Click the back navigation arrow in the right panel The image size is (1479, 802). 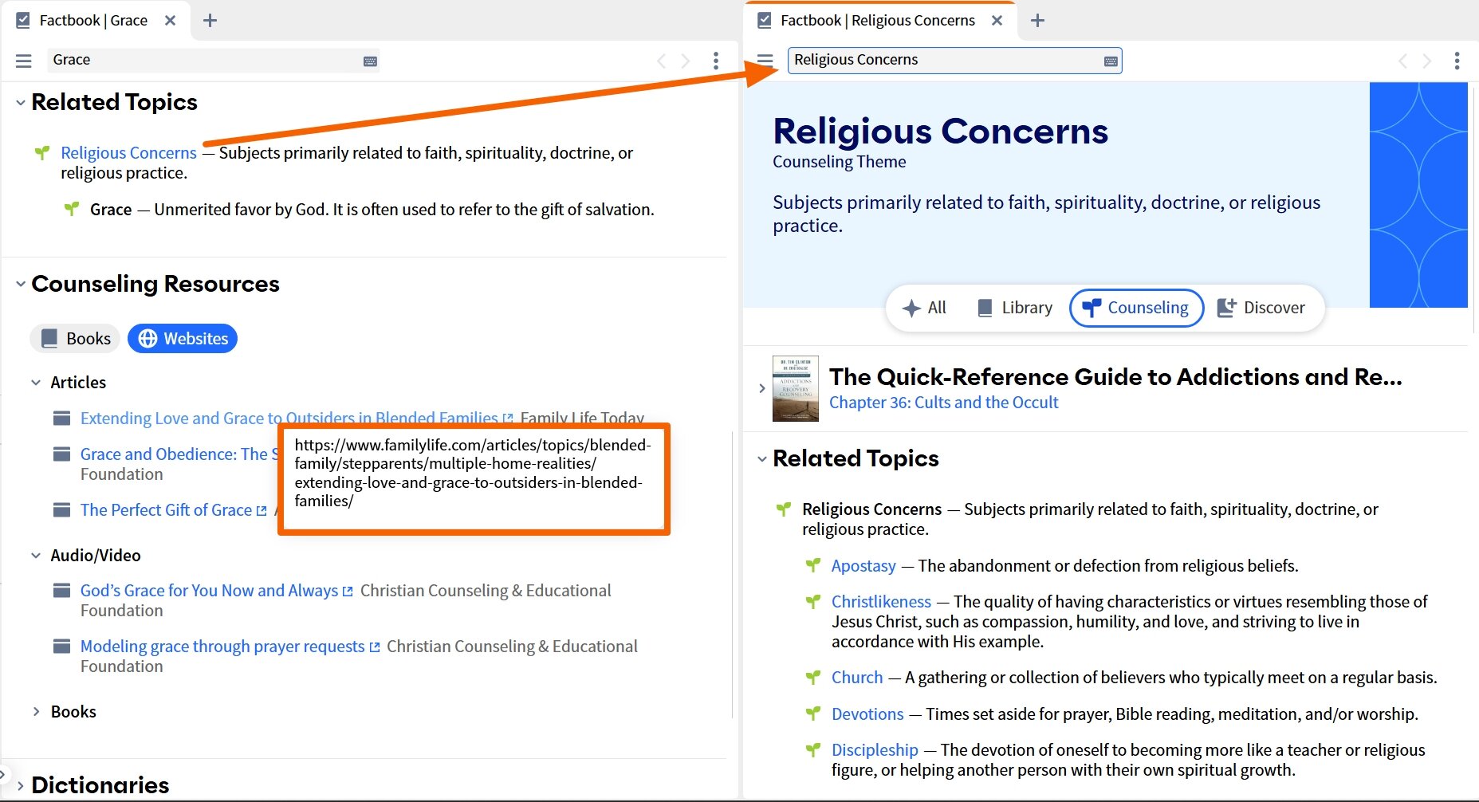[1402, 61]
